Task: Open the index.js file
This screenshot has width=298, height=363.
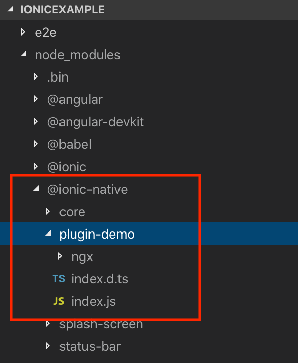Action: (x=94, y=302)
